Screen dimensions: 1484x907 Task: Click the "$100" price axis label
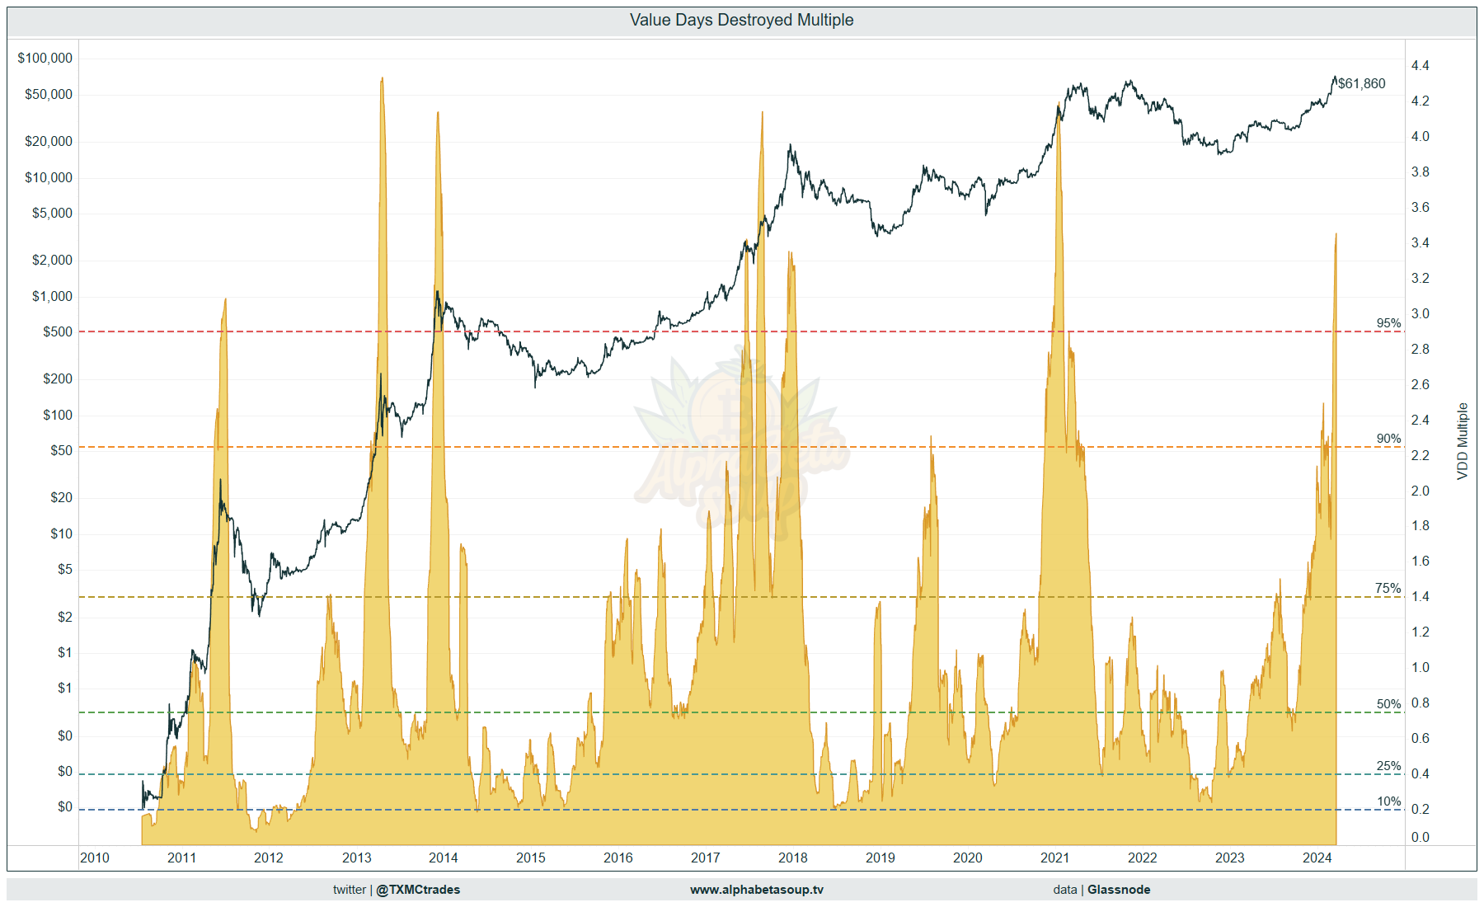(x=58, y=415)
